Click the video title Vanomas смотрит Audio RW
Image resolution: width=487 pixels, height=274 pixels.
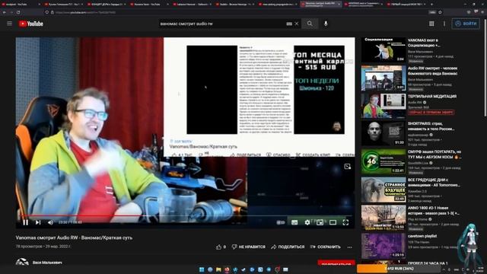coord(74,237)
